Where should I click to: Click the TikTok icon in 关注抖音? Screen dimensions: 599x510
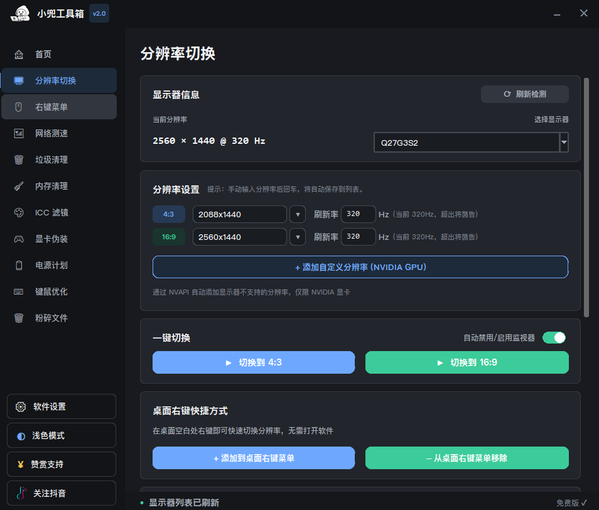point(22,493)
